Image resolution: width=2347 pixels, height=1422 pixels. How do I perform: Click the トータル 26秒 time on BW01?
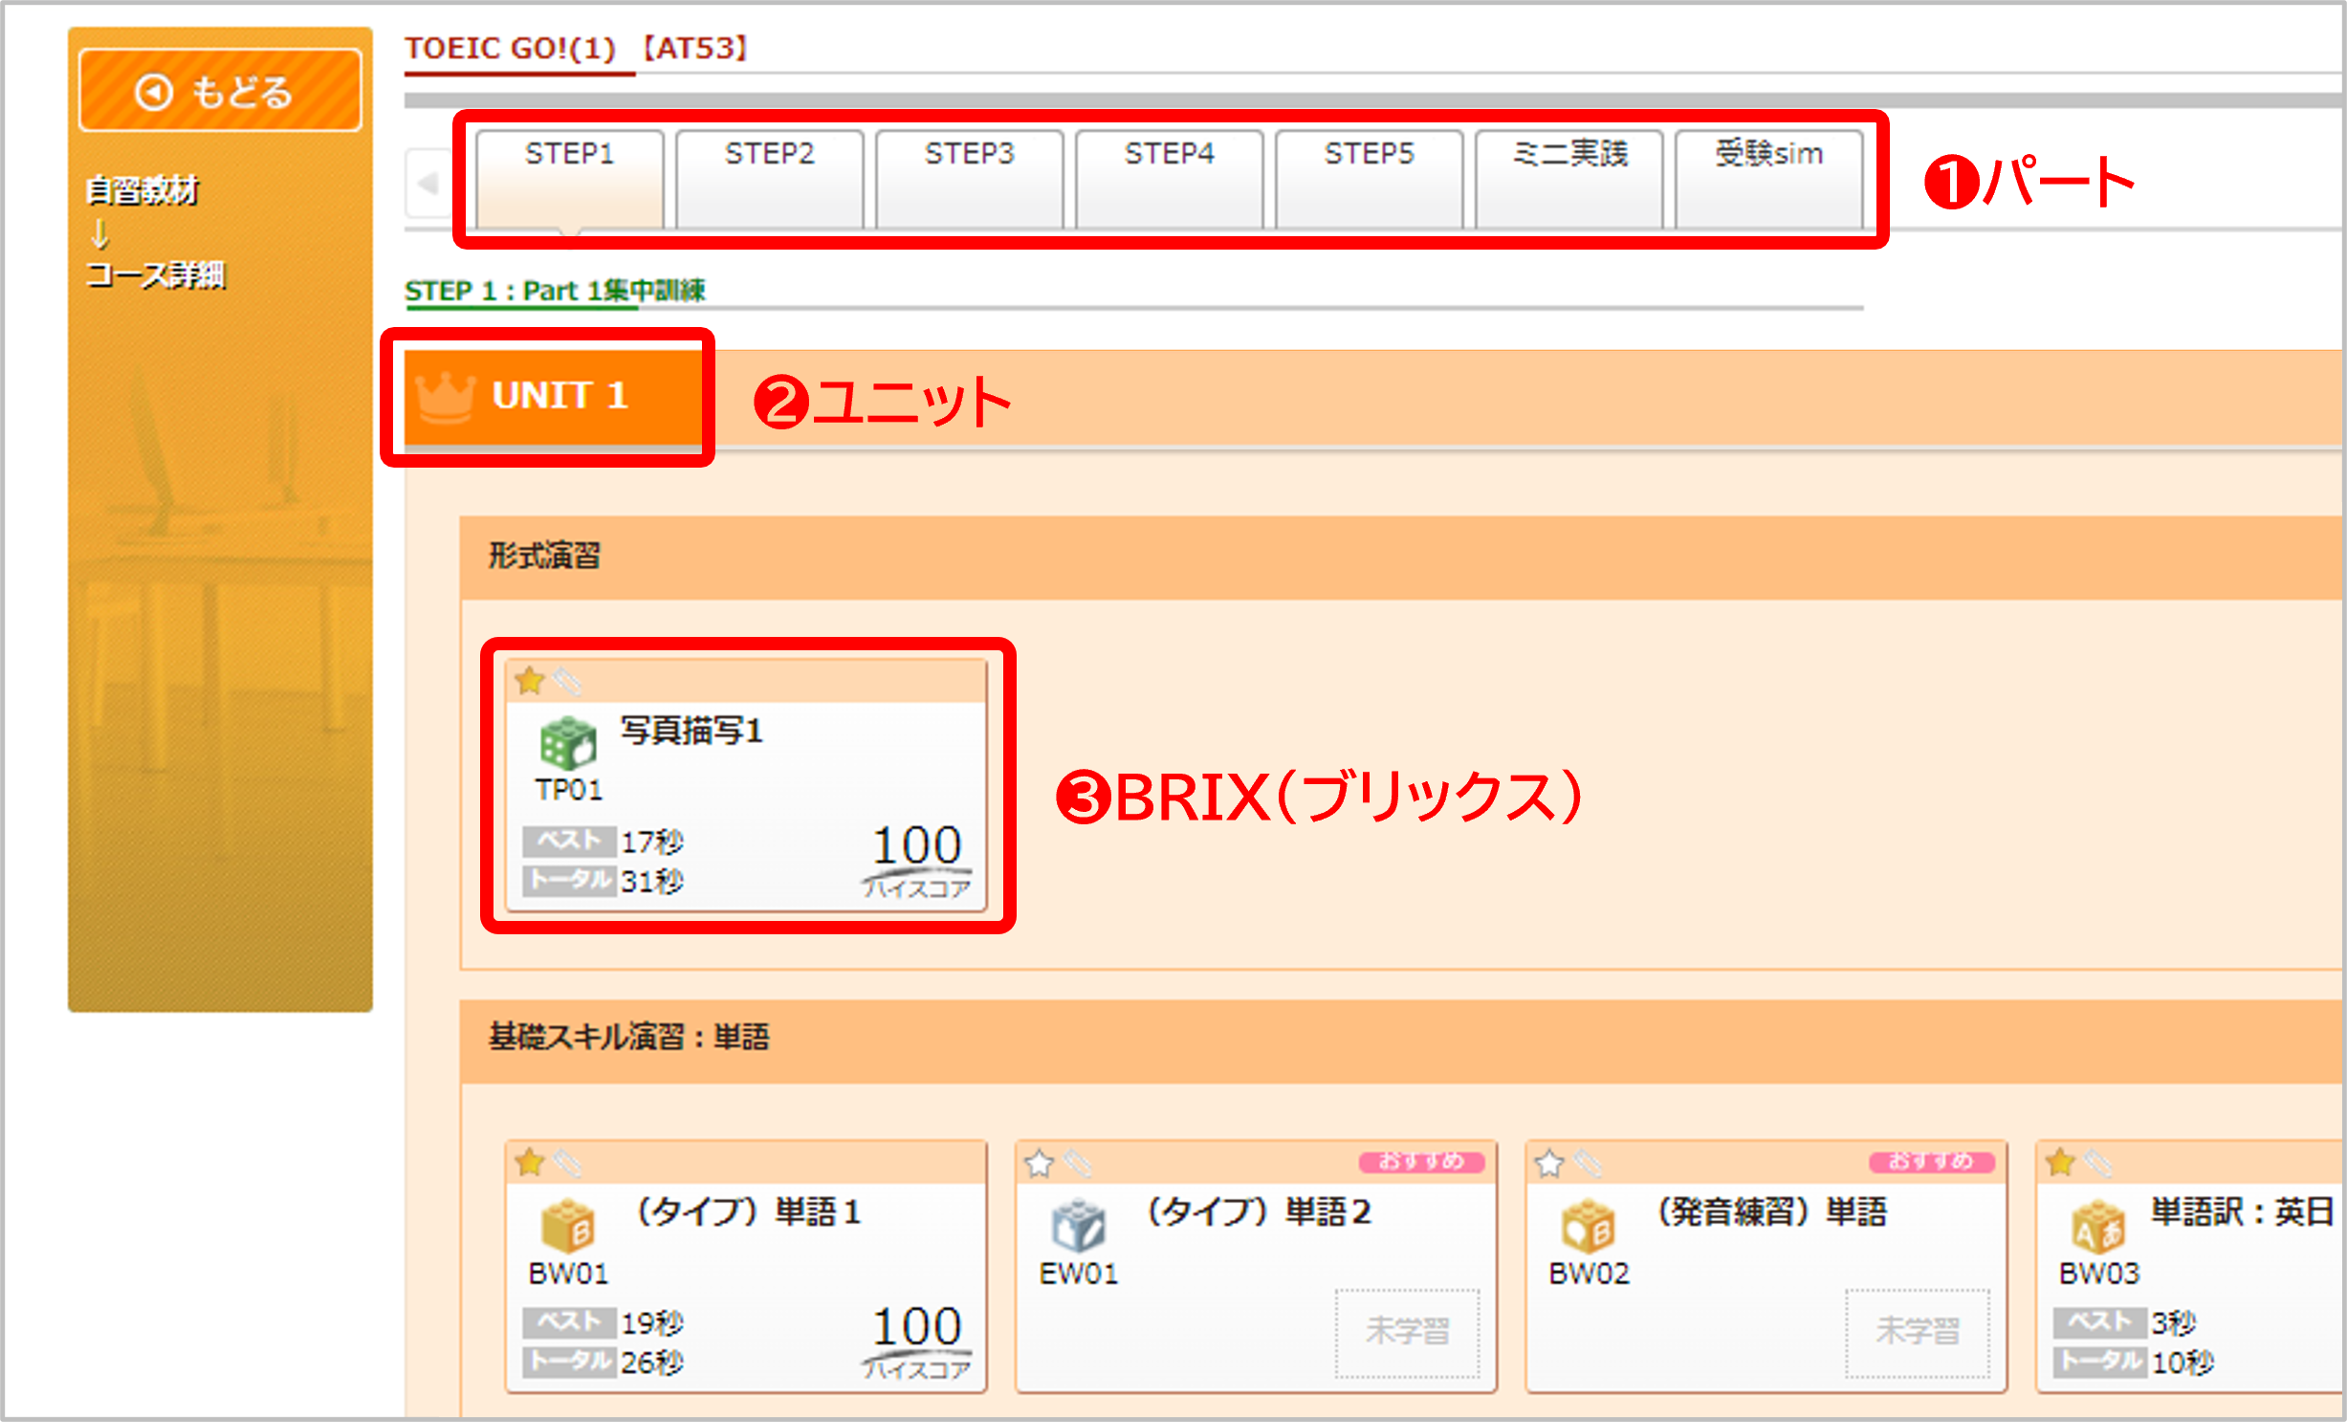click(603, 1362)
